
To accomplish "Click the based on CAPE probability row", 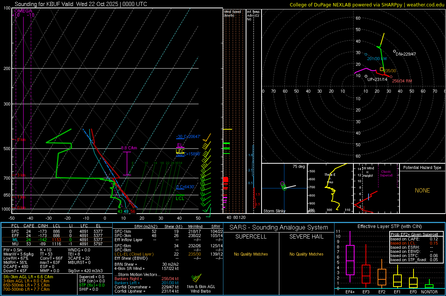I will coord(414,239).
